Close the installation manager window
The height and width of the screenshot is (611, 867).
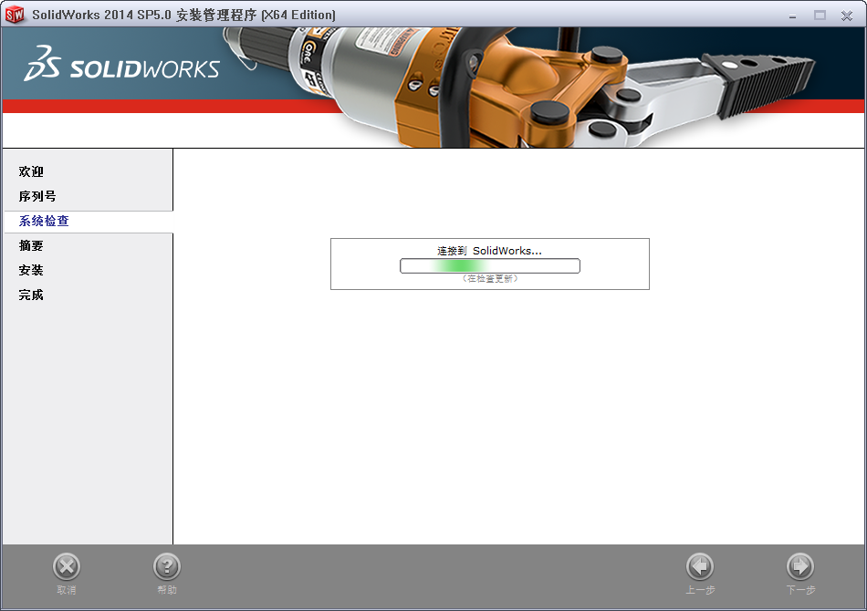tap(847, 16)
